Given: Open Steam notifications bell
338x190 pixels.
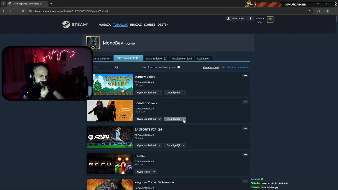Looking at the screenshot, I should click(251, 18).
